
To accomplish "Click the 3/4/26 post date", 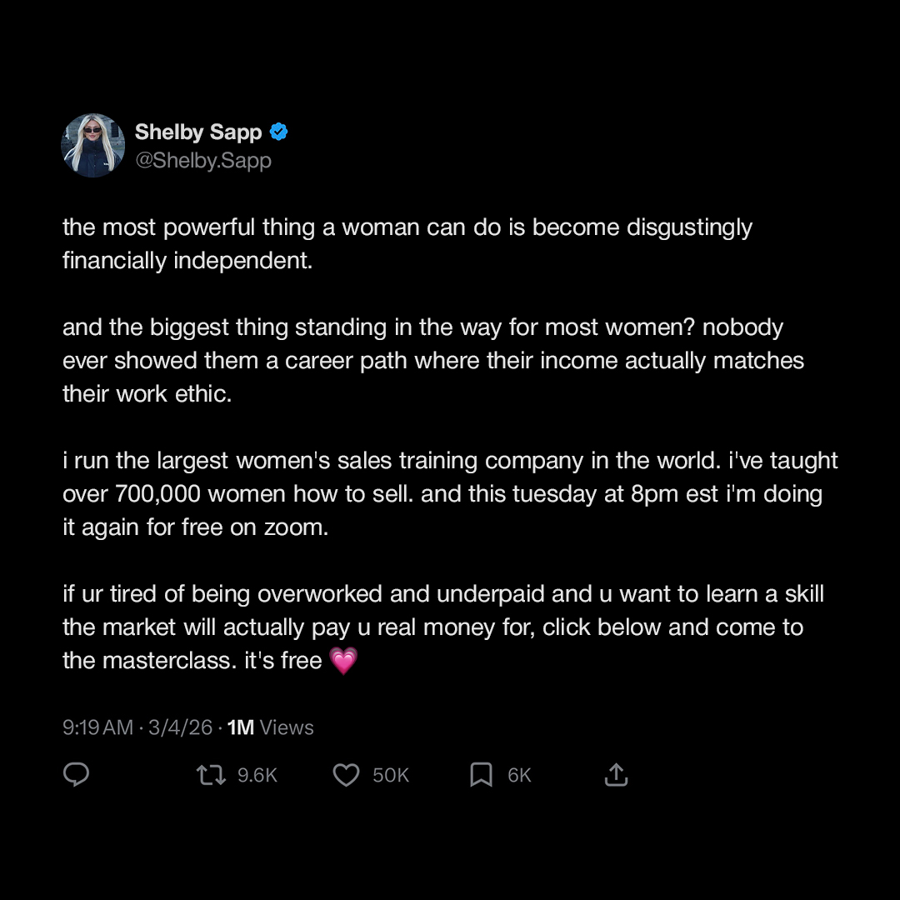I will click(180, 727).
